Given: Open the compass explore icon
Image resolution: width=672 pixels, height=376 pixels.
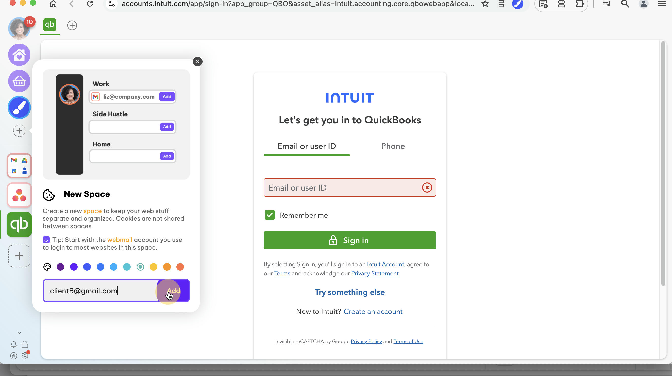Looking at the screenshot, I should 13,356.
